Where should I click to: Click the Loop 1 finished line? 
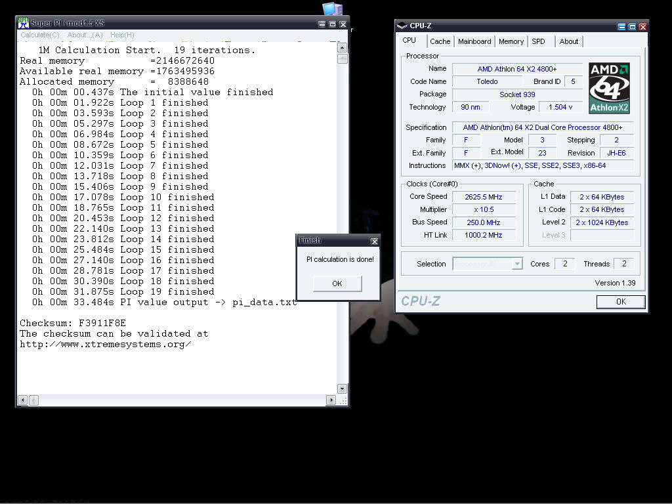coord(120,103)
